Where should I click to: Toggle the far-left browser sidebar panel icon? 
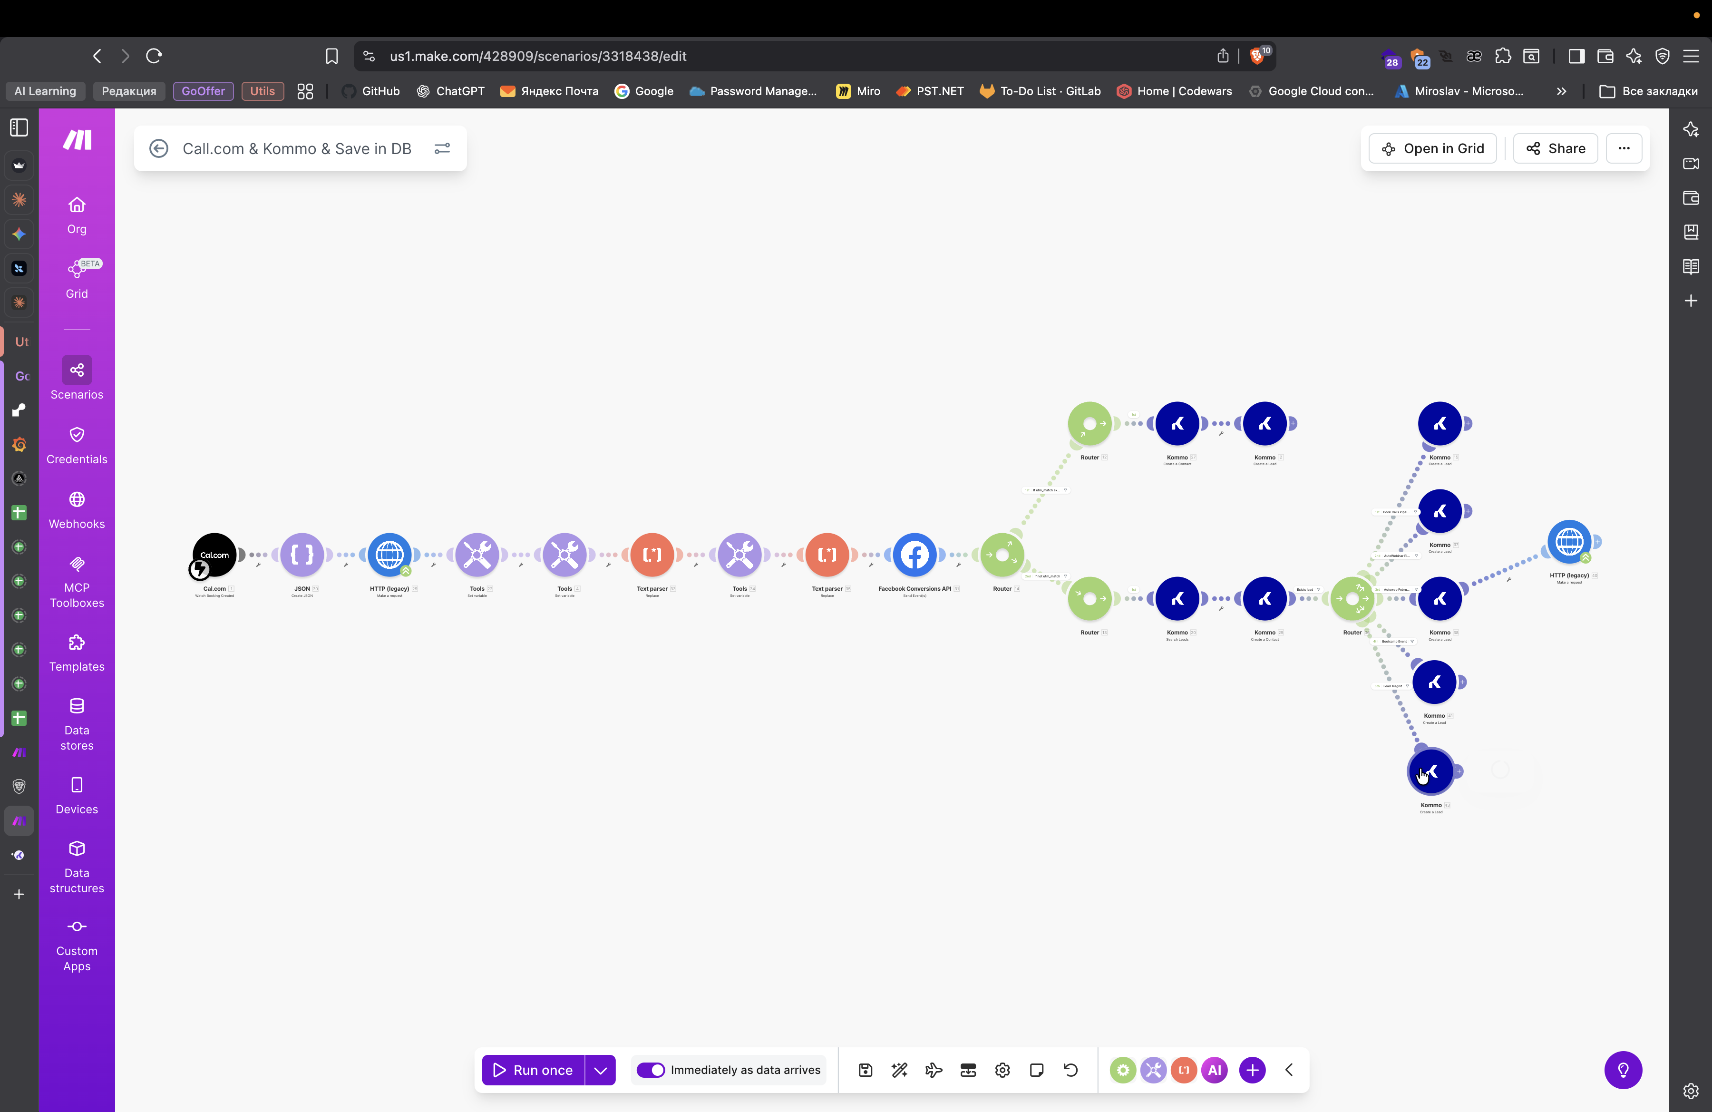click(x=19, y=127)
